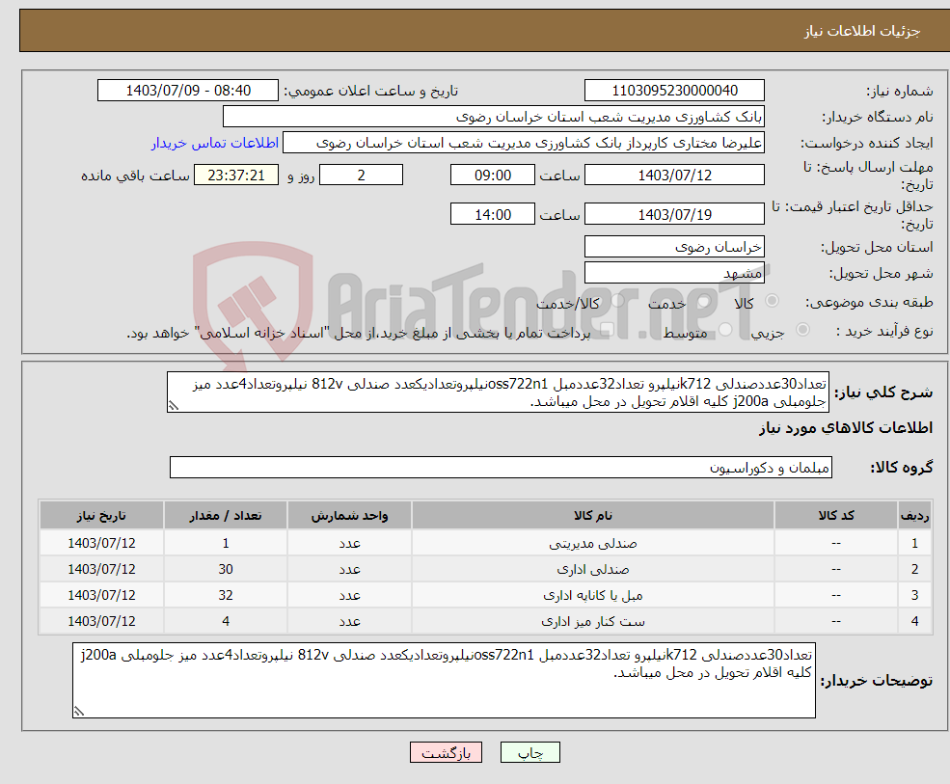Click the تاریخ نیاز column header
The image size is (950, 784).
[102, 515]
